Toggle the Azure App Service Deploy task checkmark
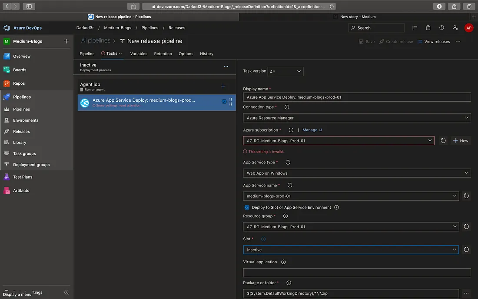The image size is (478, 299). pos(224,102)
